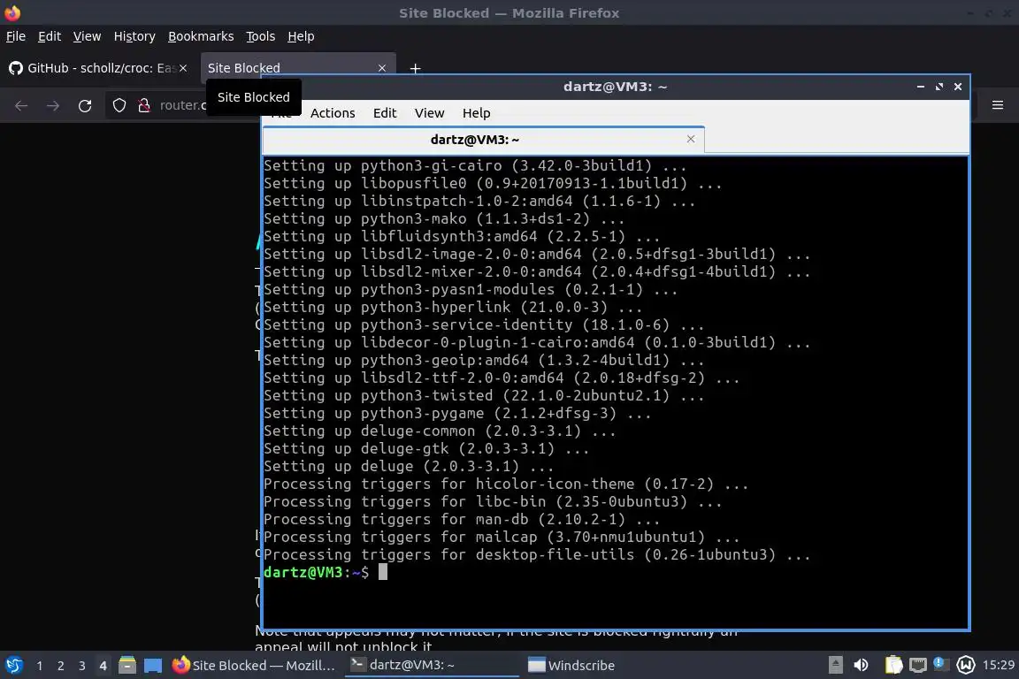Switch to GitHub schollz/croc tab
Screen dimensions: 1019x679
coord(97,67)
